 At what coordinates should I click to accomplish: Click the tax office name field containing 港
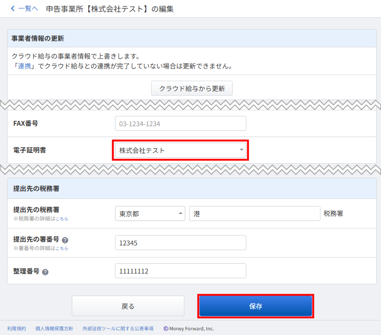tap(255, 213)
